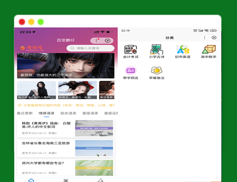Click the speaker announcement icon
The image size is (237, 182).
click(19, 105)
